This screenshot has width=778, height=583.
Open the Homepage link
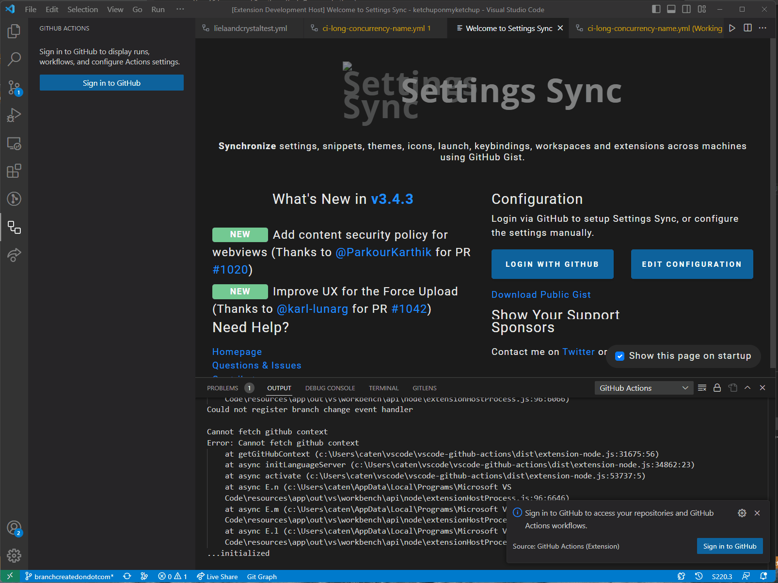(x=237, y=352)
